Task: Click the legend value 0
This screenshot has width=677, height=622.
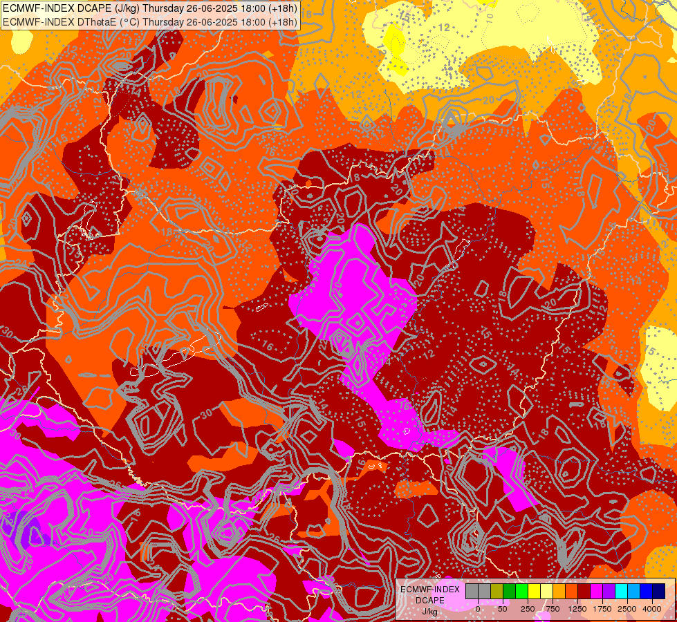Action: [x=478, y=609]
